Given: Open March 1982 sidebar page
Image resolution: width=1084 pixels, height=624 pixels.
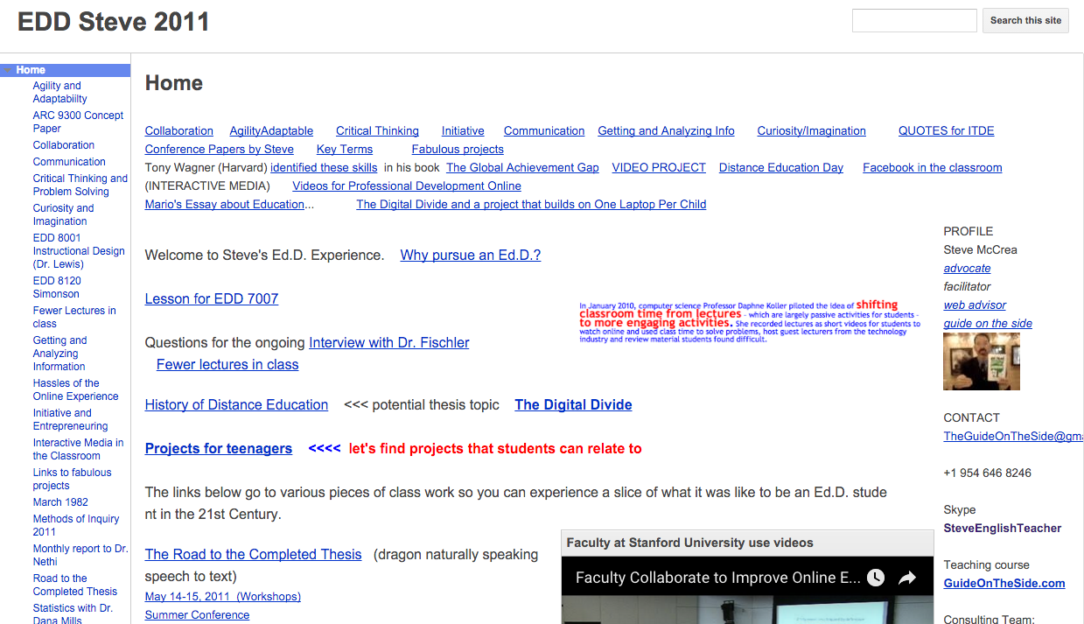Looking at the screenshot, I should (x=60, y=502).
